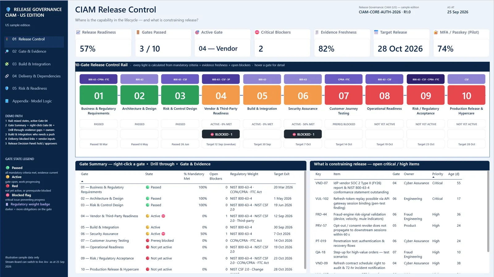Viewport: 494px width, 277px height.
Task: Sort constraints by Priority column
Action: [x=437, y=174]
